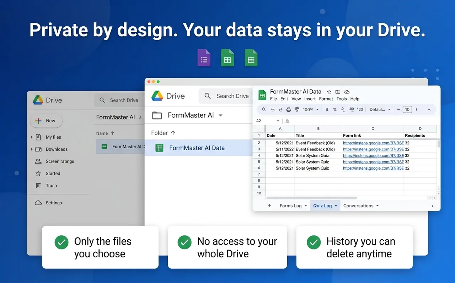Switch to the Forms Log sheet tab
The width and height of the screenshot is (455, 283).
click(x=290, y=206)
